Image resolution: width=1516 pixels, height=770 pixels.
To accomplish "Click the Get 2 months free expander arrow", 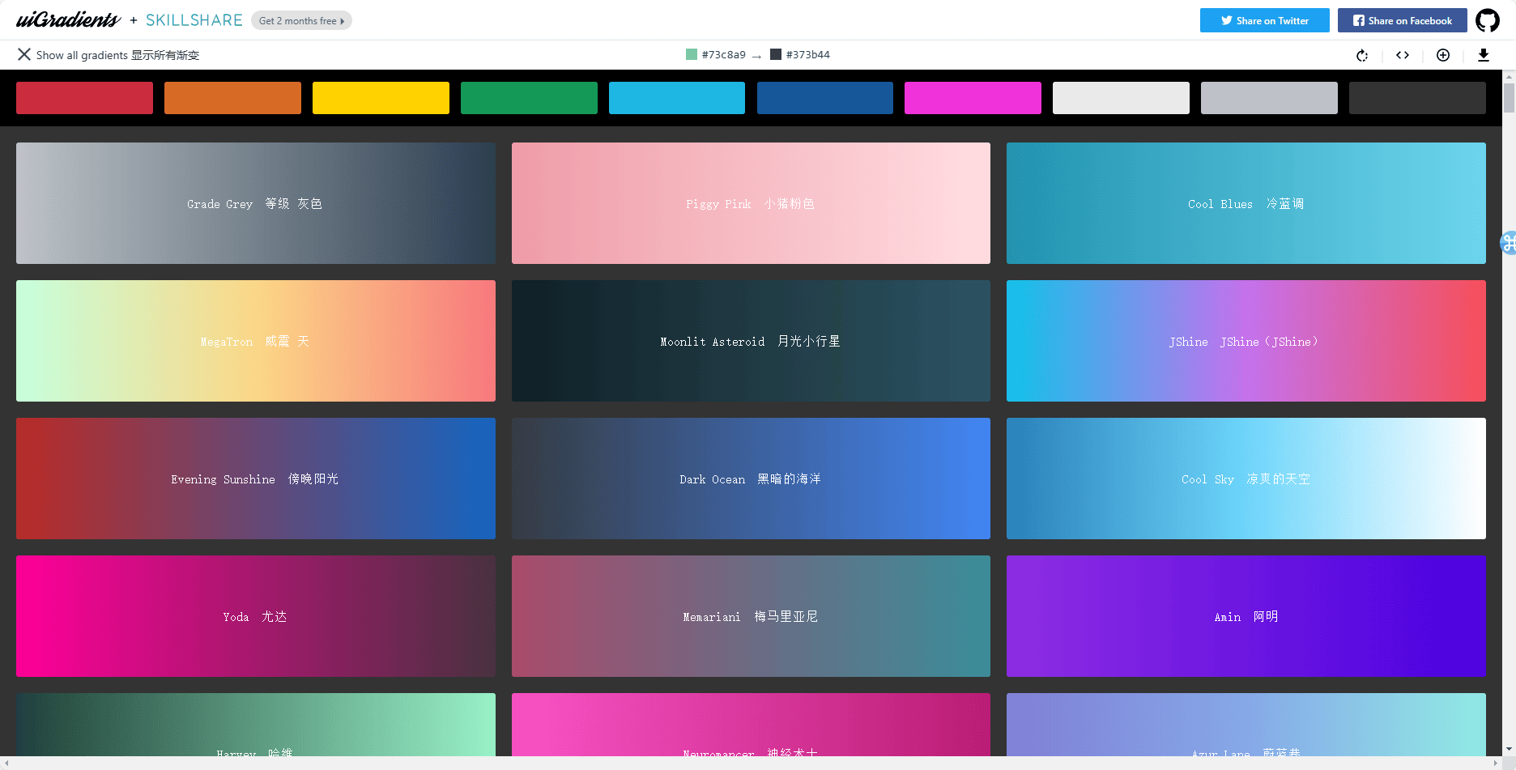I will 343,20.
